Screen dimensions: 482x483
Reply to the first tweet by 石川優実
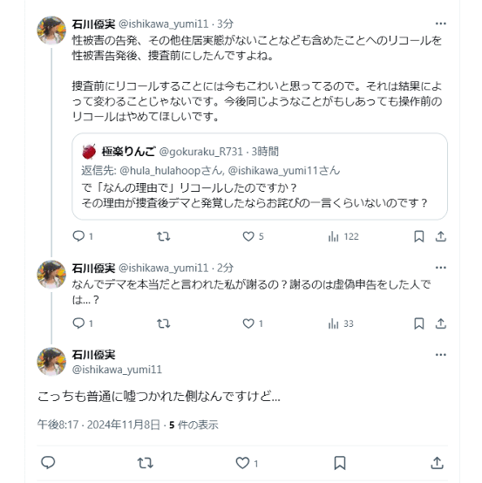click(x=82, y=236)
